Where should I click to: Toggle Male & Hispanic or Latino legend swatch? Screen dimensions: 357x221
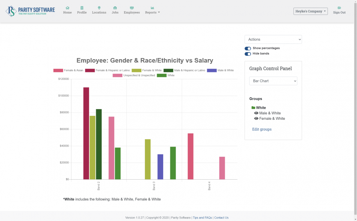click(x=168, y=71)
